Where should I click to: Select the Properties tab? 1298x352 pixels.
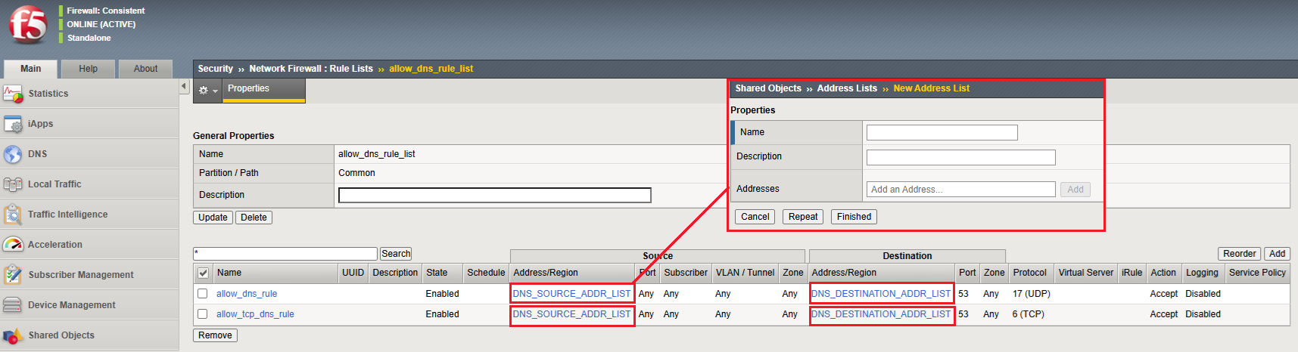pyautogui.click(x=264, y=89)
